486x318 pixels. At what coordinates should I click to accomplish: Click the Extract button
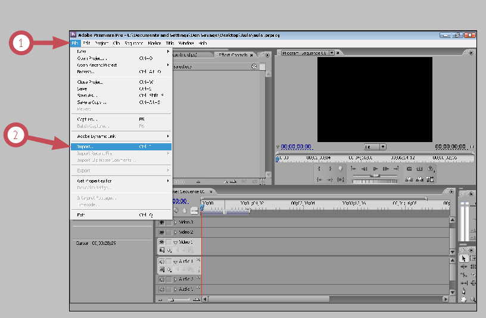pos(420,179)
